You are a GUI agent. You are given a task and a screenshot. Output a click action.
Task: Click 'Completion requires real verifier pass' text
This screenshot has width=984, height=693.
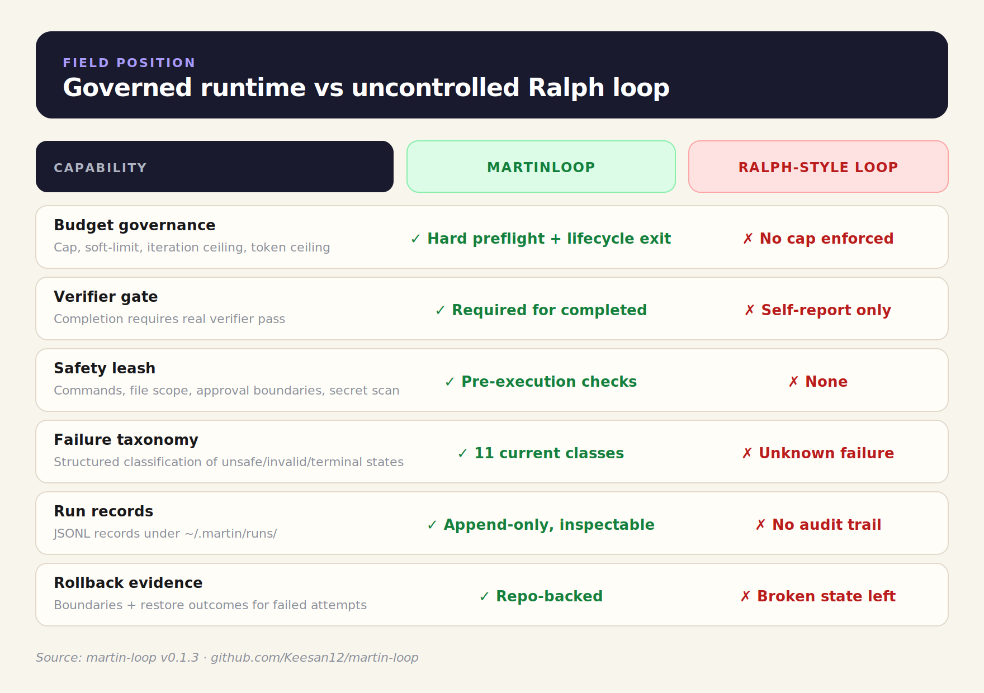tap(169, 319)
